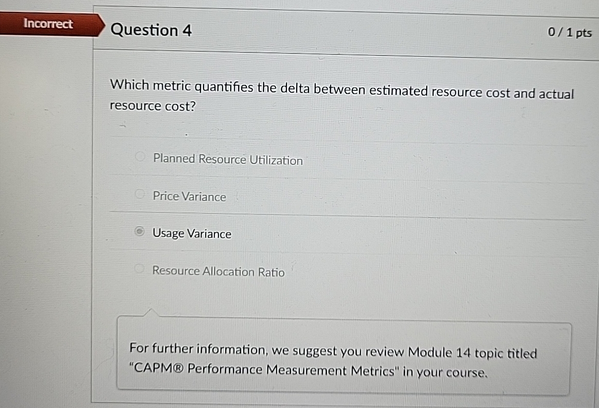This screenshot has height=408, width=599.
Task: Select the Planned Resource Utilization radio button
Action: [x=139, y=157]
